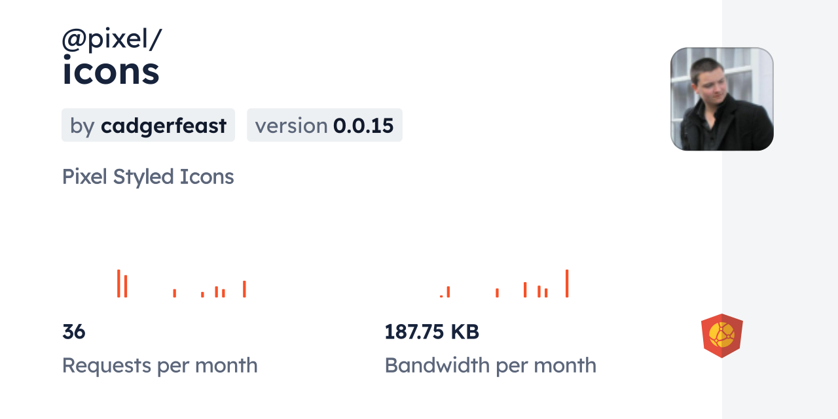Click the tallest bar in bandwidth chart
This screenshot has height=419, width=838.
pyautogui.click(x=567, y=283)
